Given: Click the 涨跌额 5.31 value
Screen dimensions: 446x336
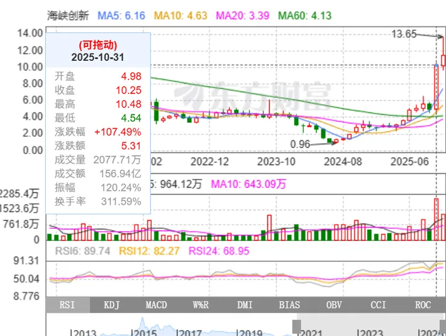Looking at the screenshot, I should [x=131, y=146].
